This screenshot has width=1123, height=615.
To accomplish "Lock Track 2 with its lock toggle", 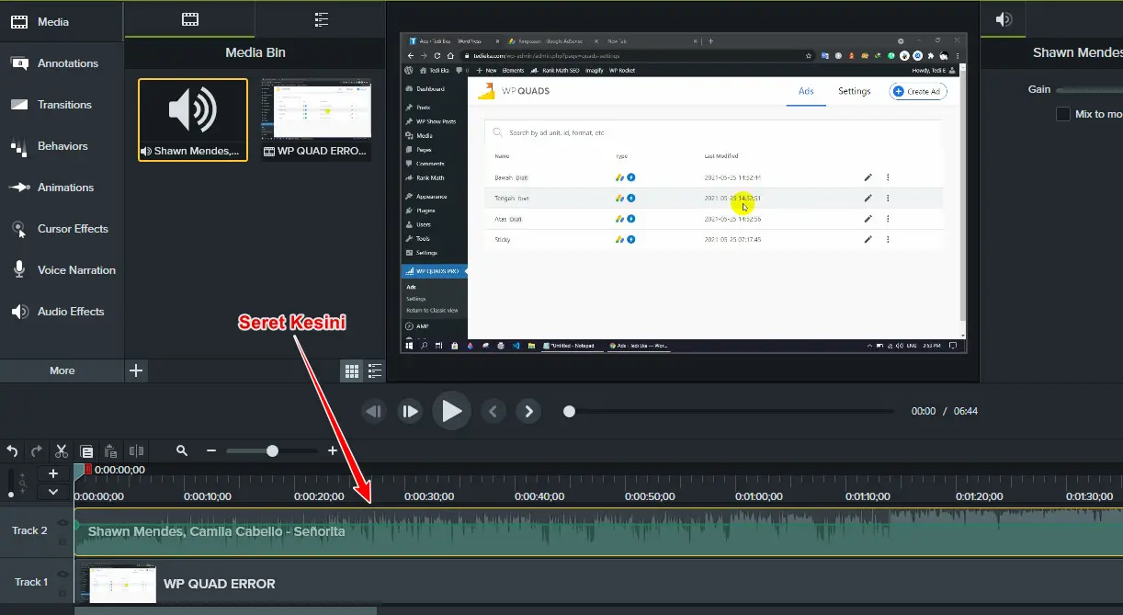I will click(63, 541).
